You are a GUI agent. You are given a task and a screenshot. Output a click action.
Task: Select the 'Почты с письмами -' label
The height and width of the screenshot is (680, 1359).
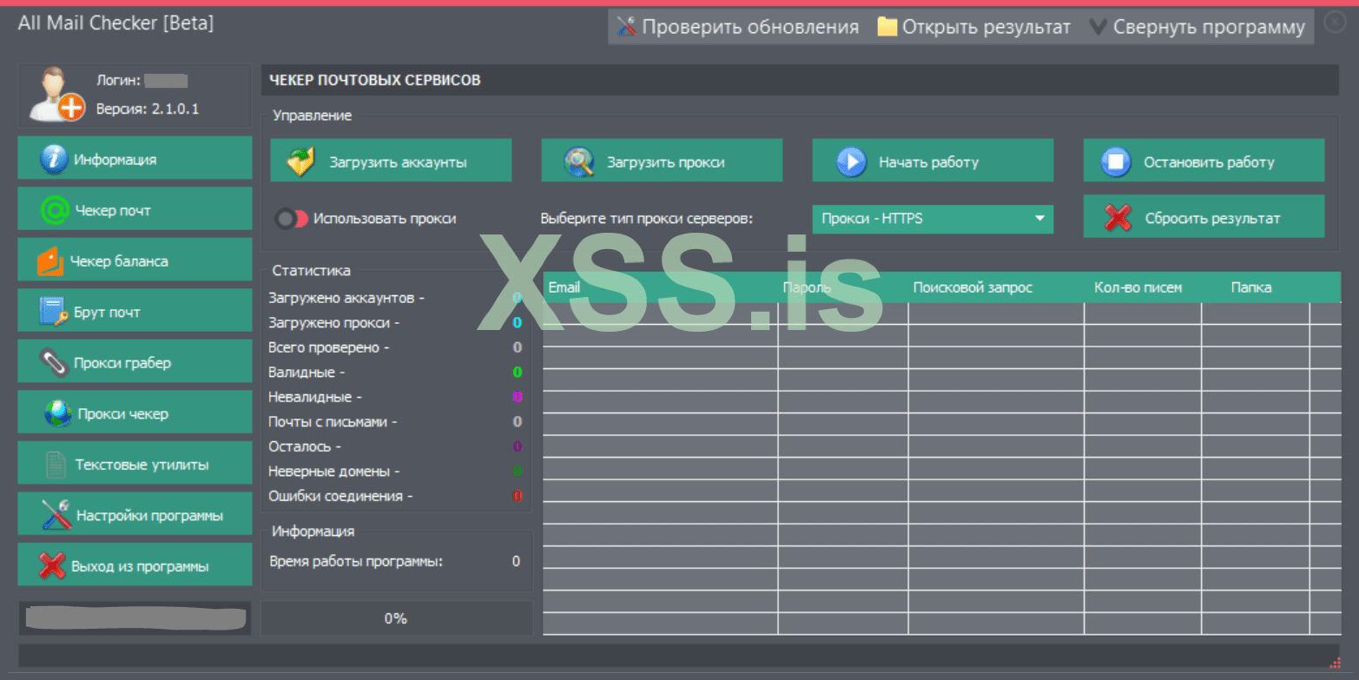pyautogui.click(x=333, y=422)
